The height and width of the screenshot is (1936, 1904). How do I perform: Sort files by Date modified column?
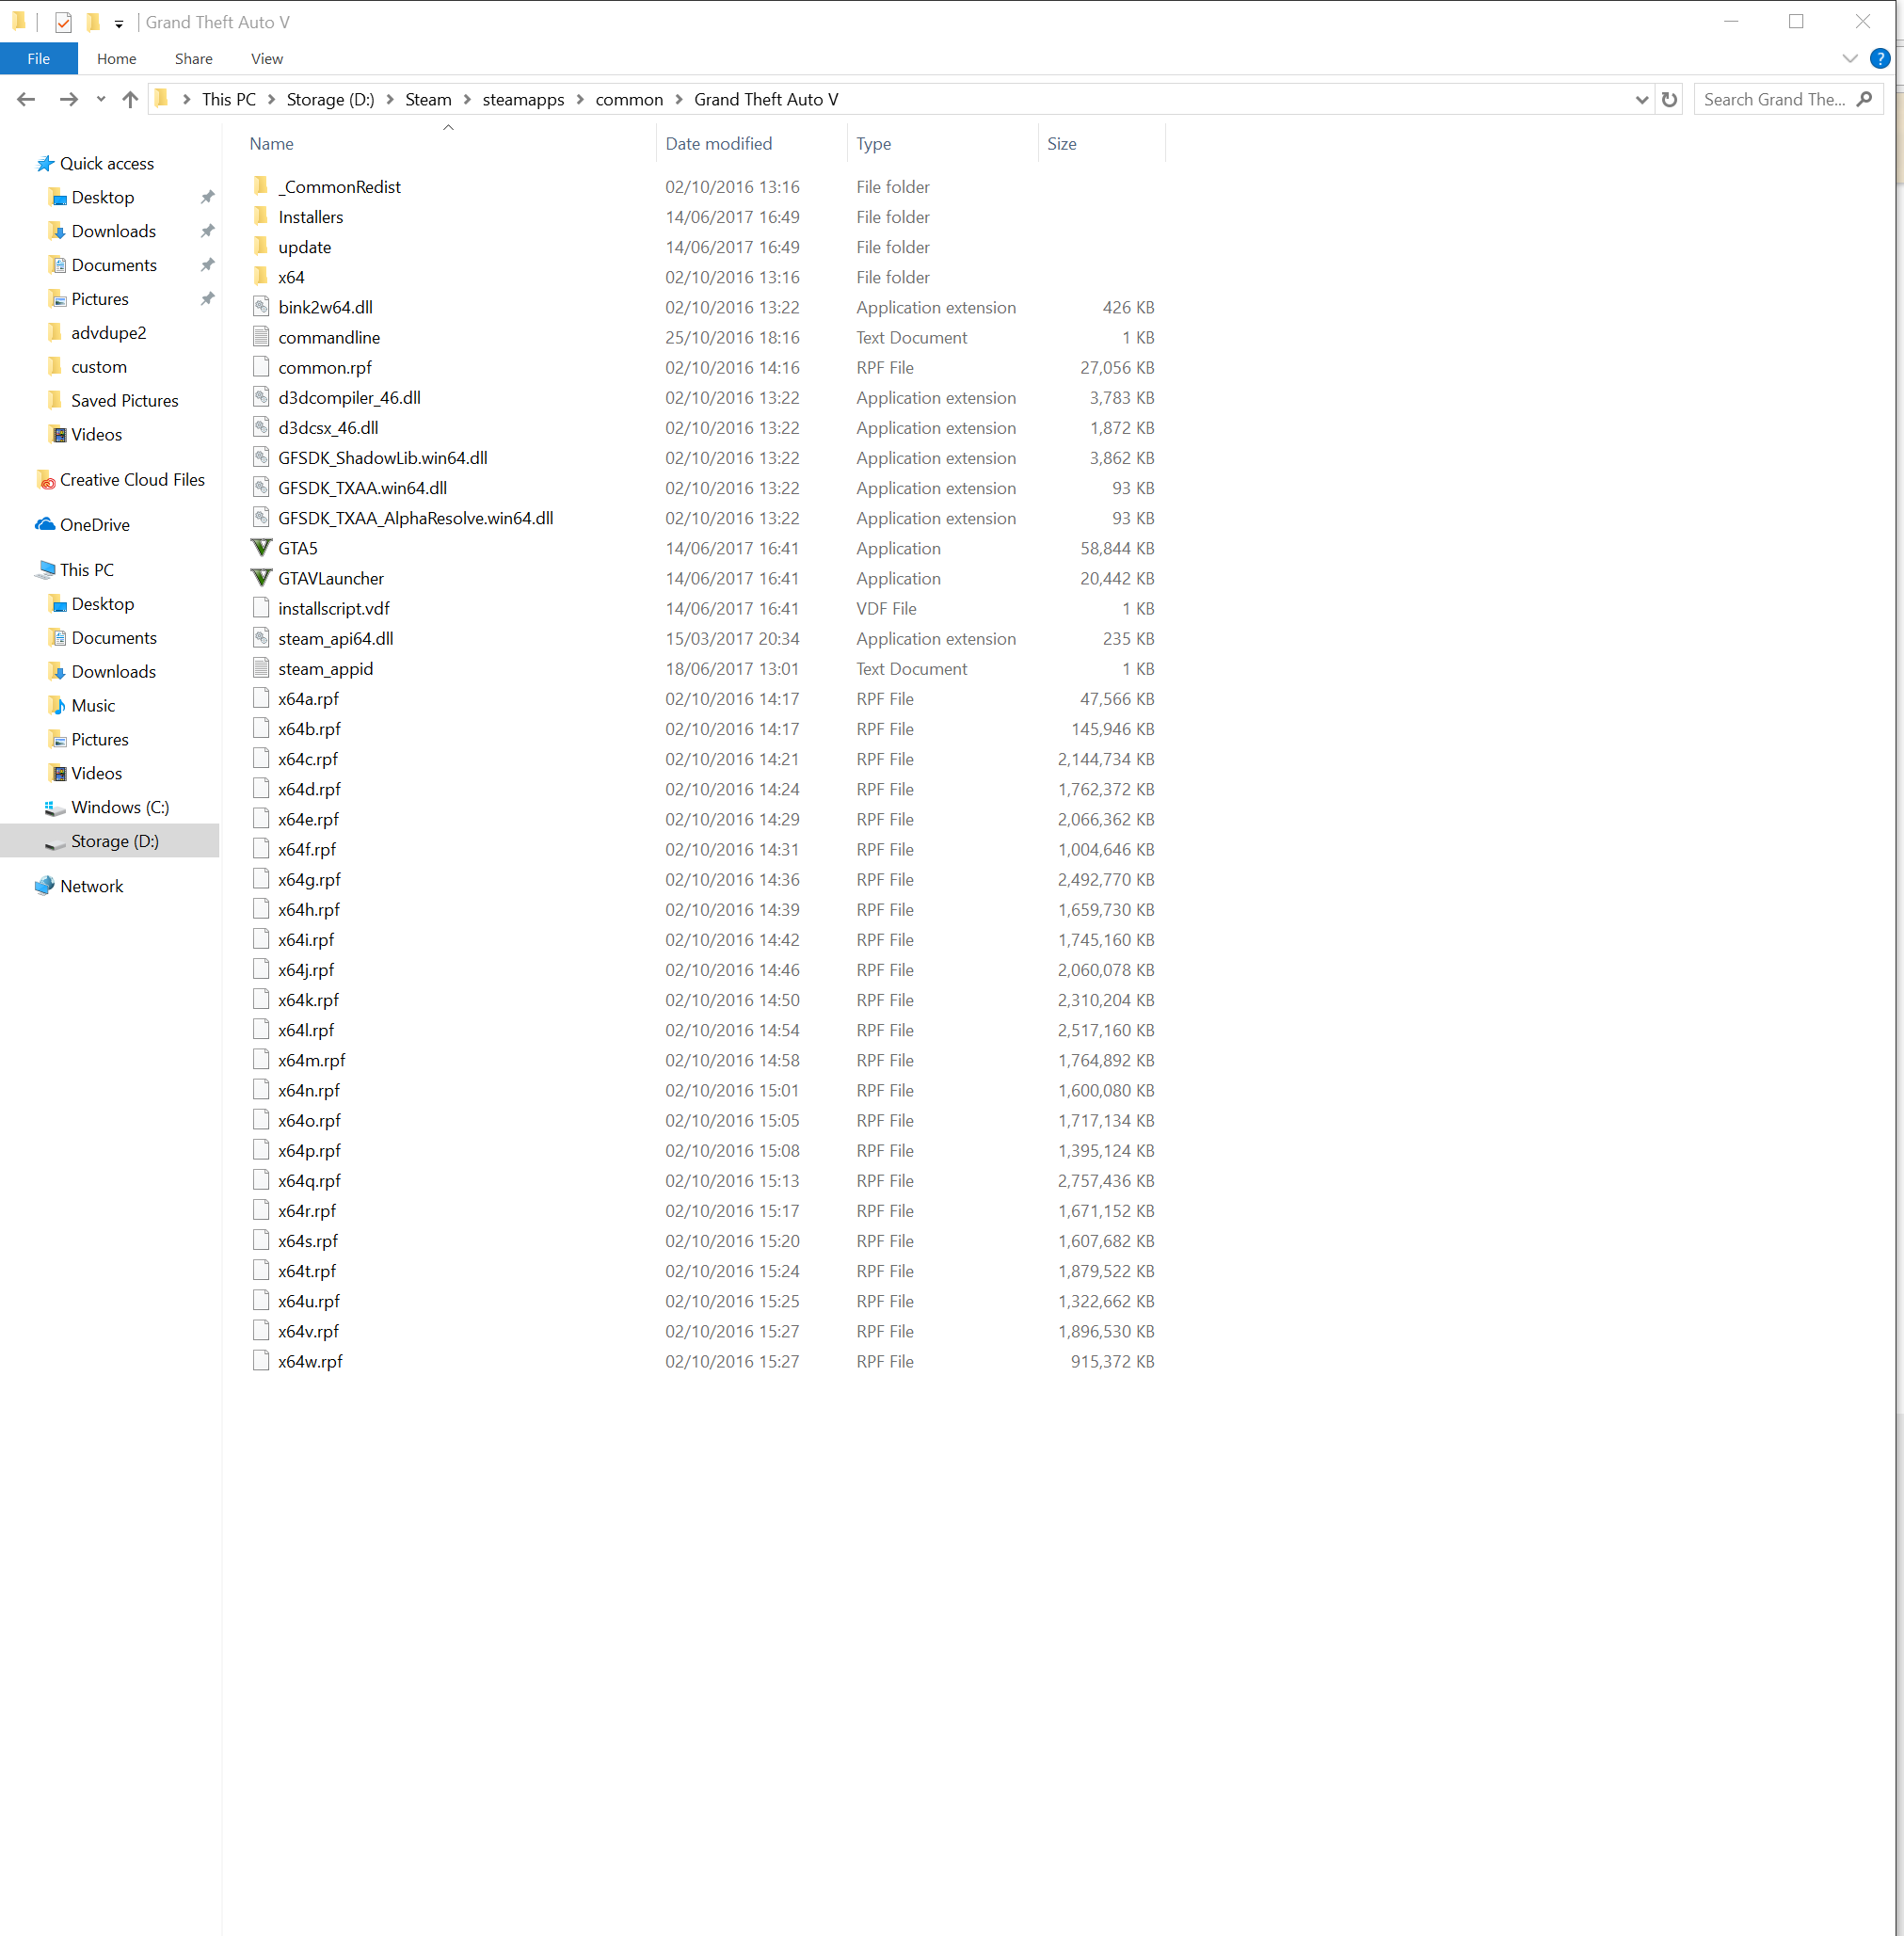[x=718, y=143]
